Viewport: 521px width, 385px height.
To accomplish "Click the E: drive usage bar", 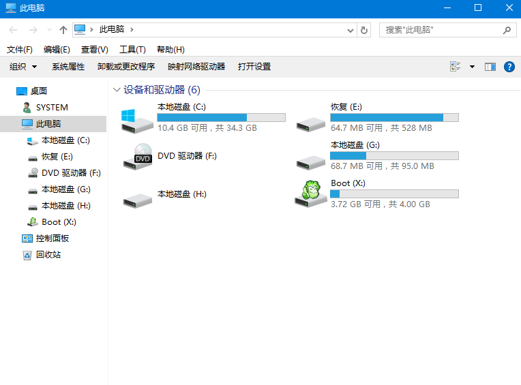I will point(394,117).
